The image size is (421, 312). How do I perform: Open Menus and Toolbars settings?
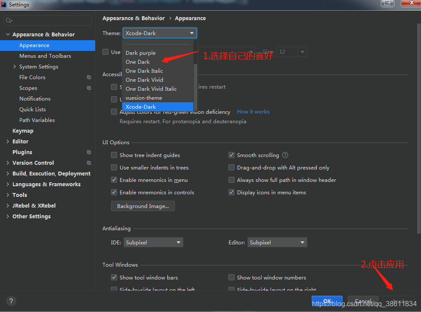(45, 56)
